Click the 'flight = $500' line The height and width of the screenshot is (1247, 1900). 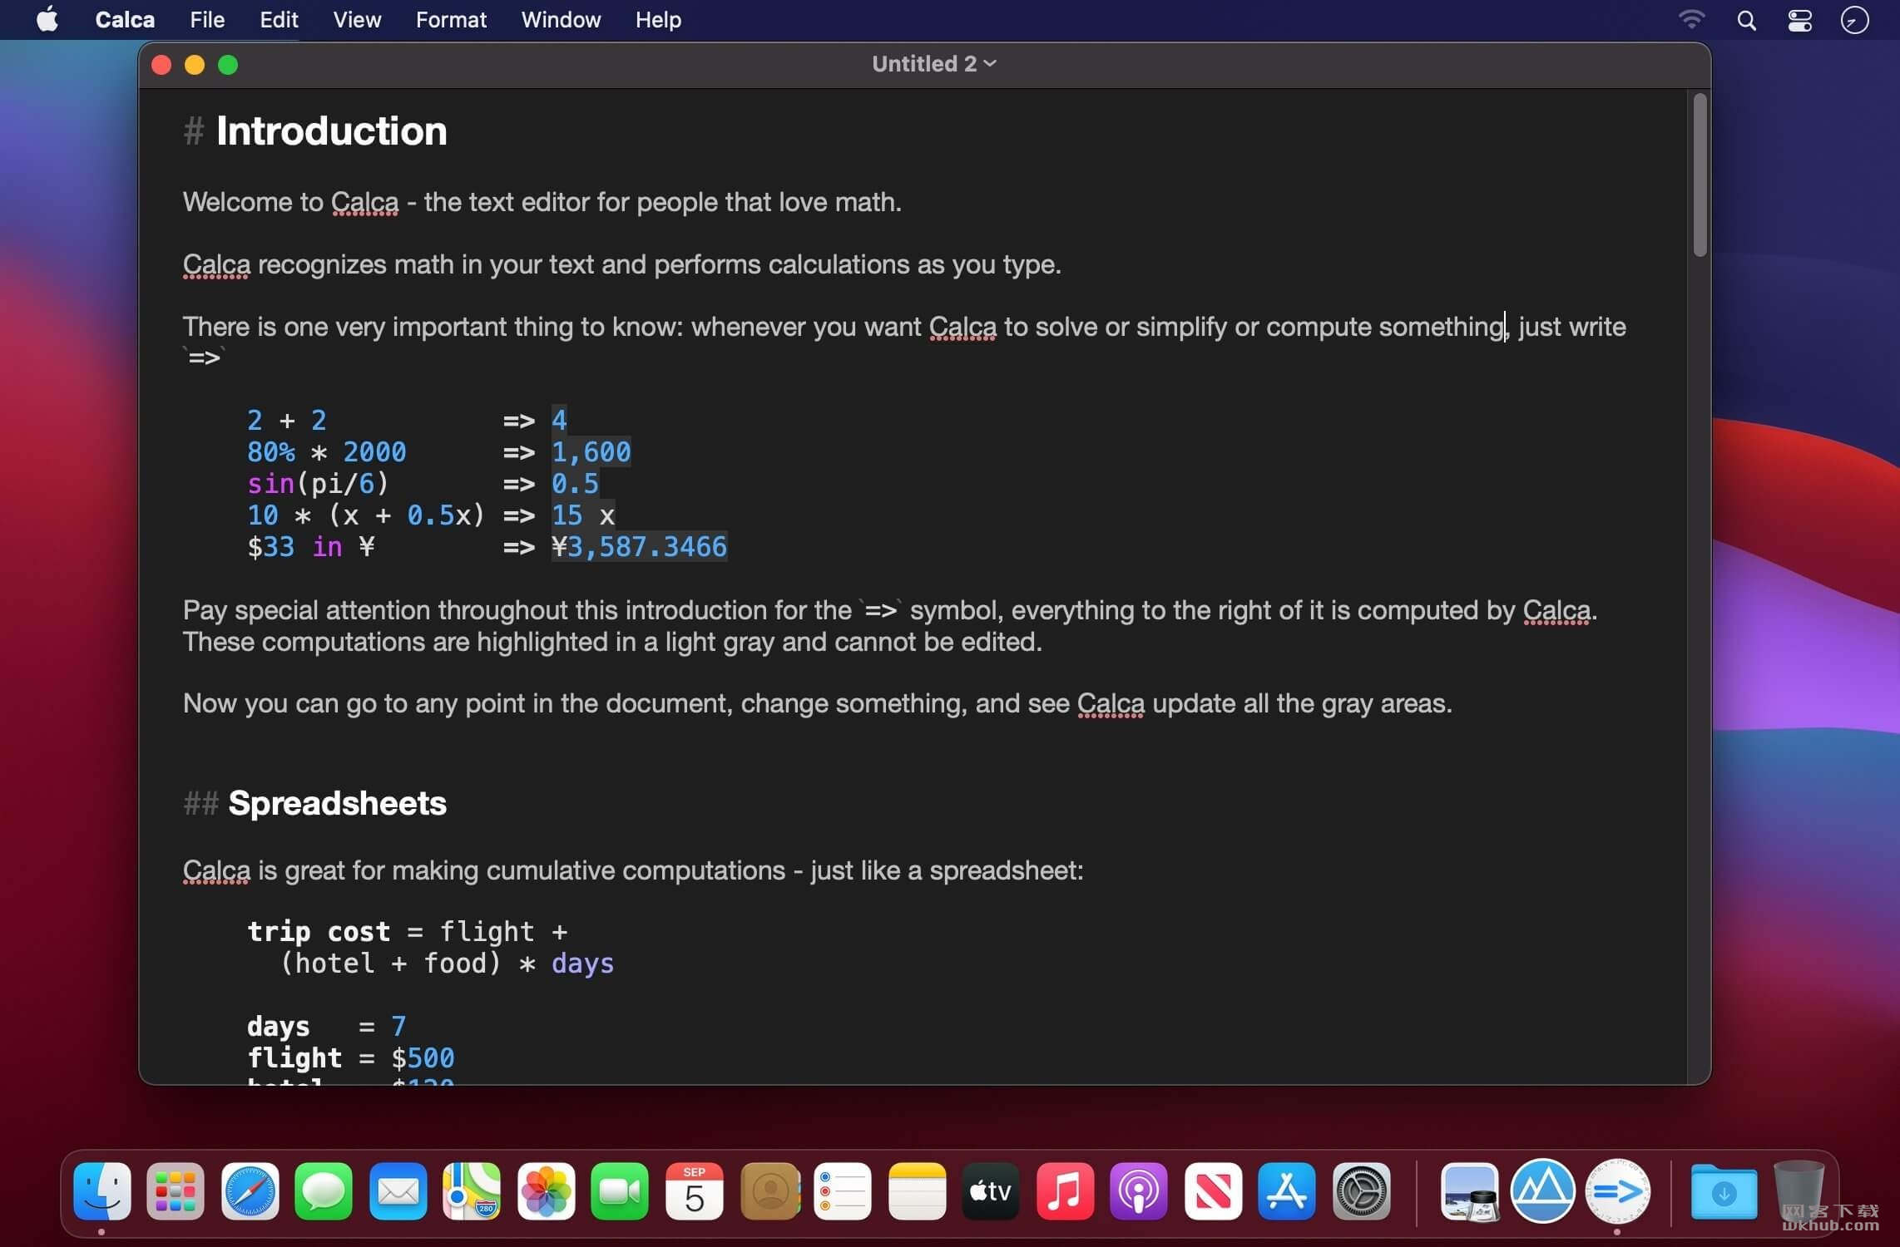point(351,1058)
